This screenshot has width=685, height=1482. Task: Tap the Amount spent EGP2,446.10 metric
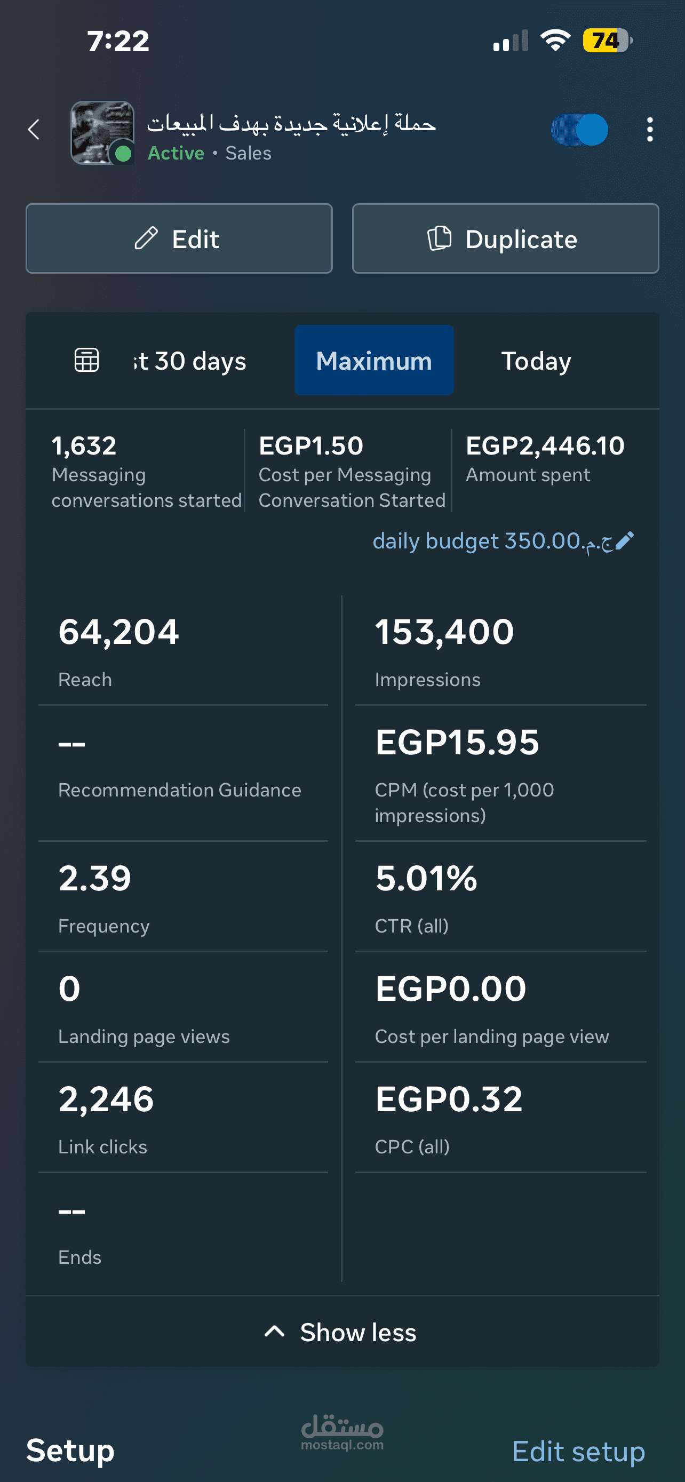point(545,447)
